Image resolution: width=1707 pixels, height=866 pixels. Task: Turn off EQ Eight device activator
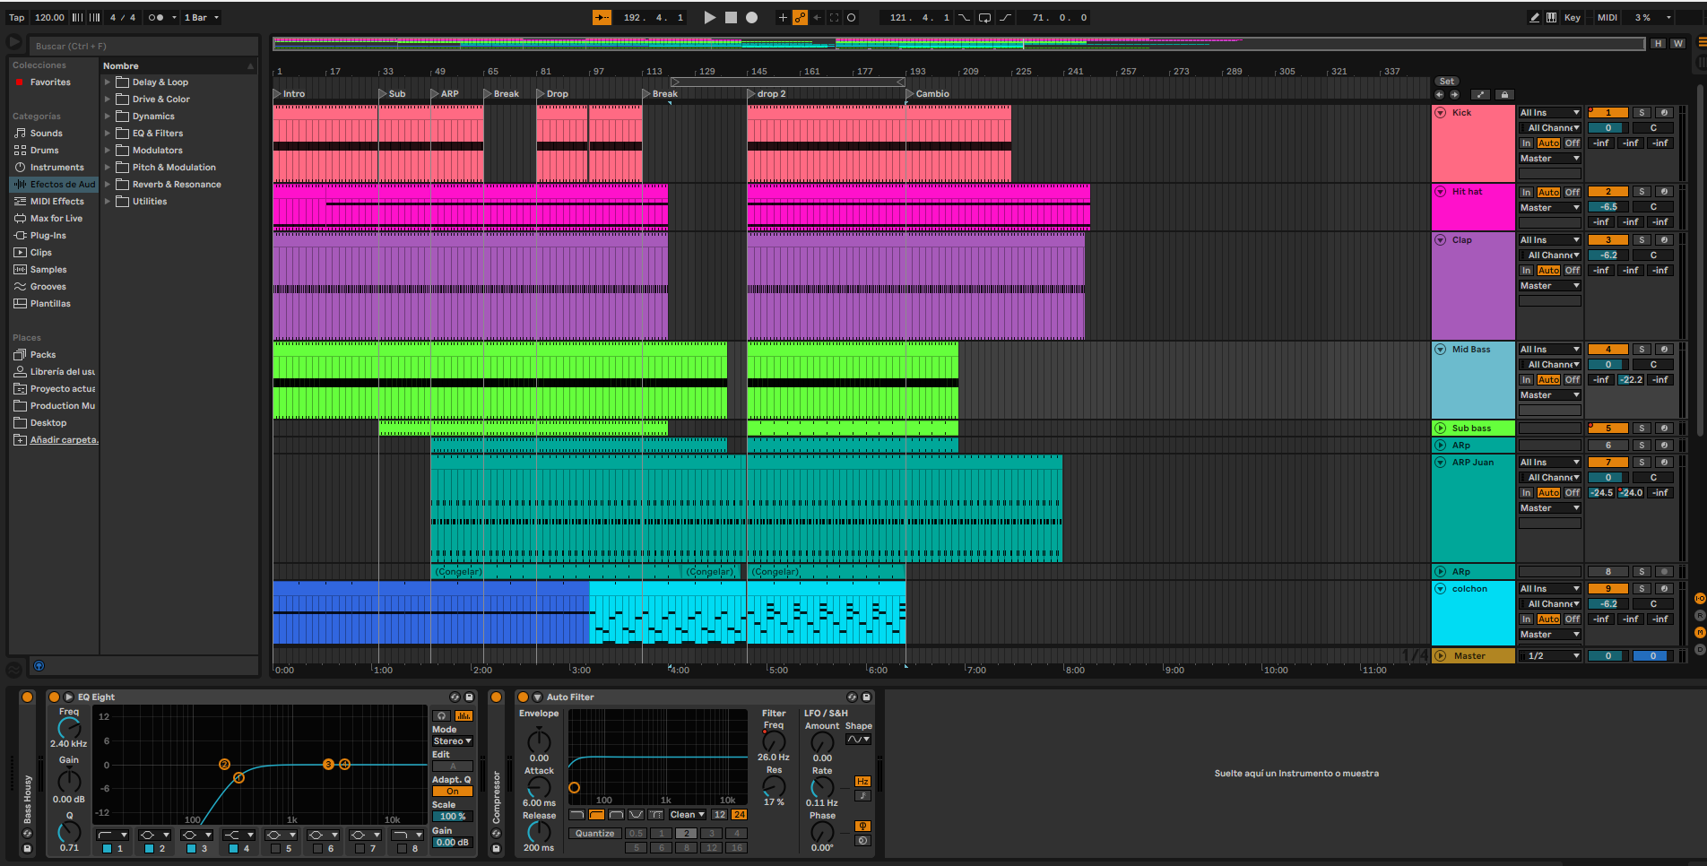(54, 697)
